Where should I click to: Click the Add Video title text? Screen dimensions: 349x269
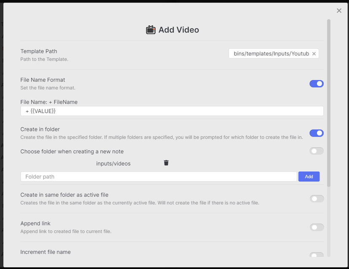178,30
